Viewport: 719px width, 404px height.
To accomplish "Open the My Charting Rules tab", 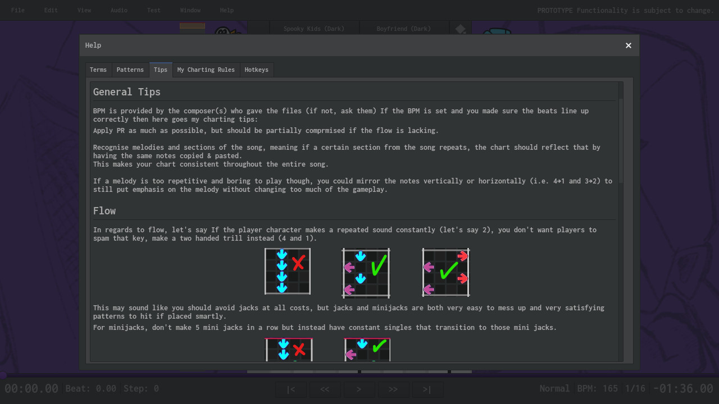I will pos(206,70).
